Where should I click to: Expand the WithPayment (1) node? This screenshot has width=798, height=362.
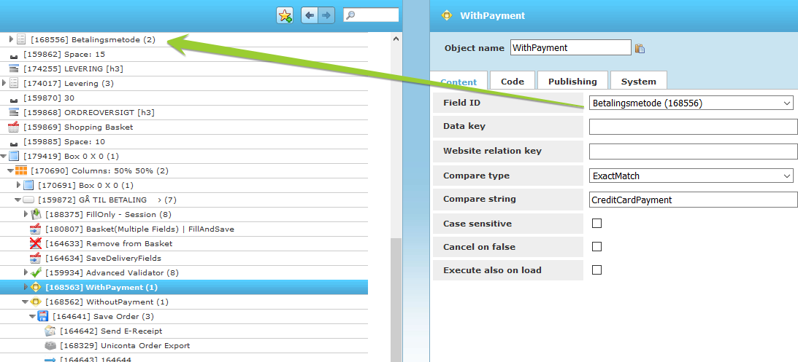pos(26,287)
